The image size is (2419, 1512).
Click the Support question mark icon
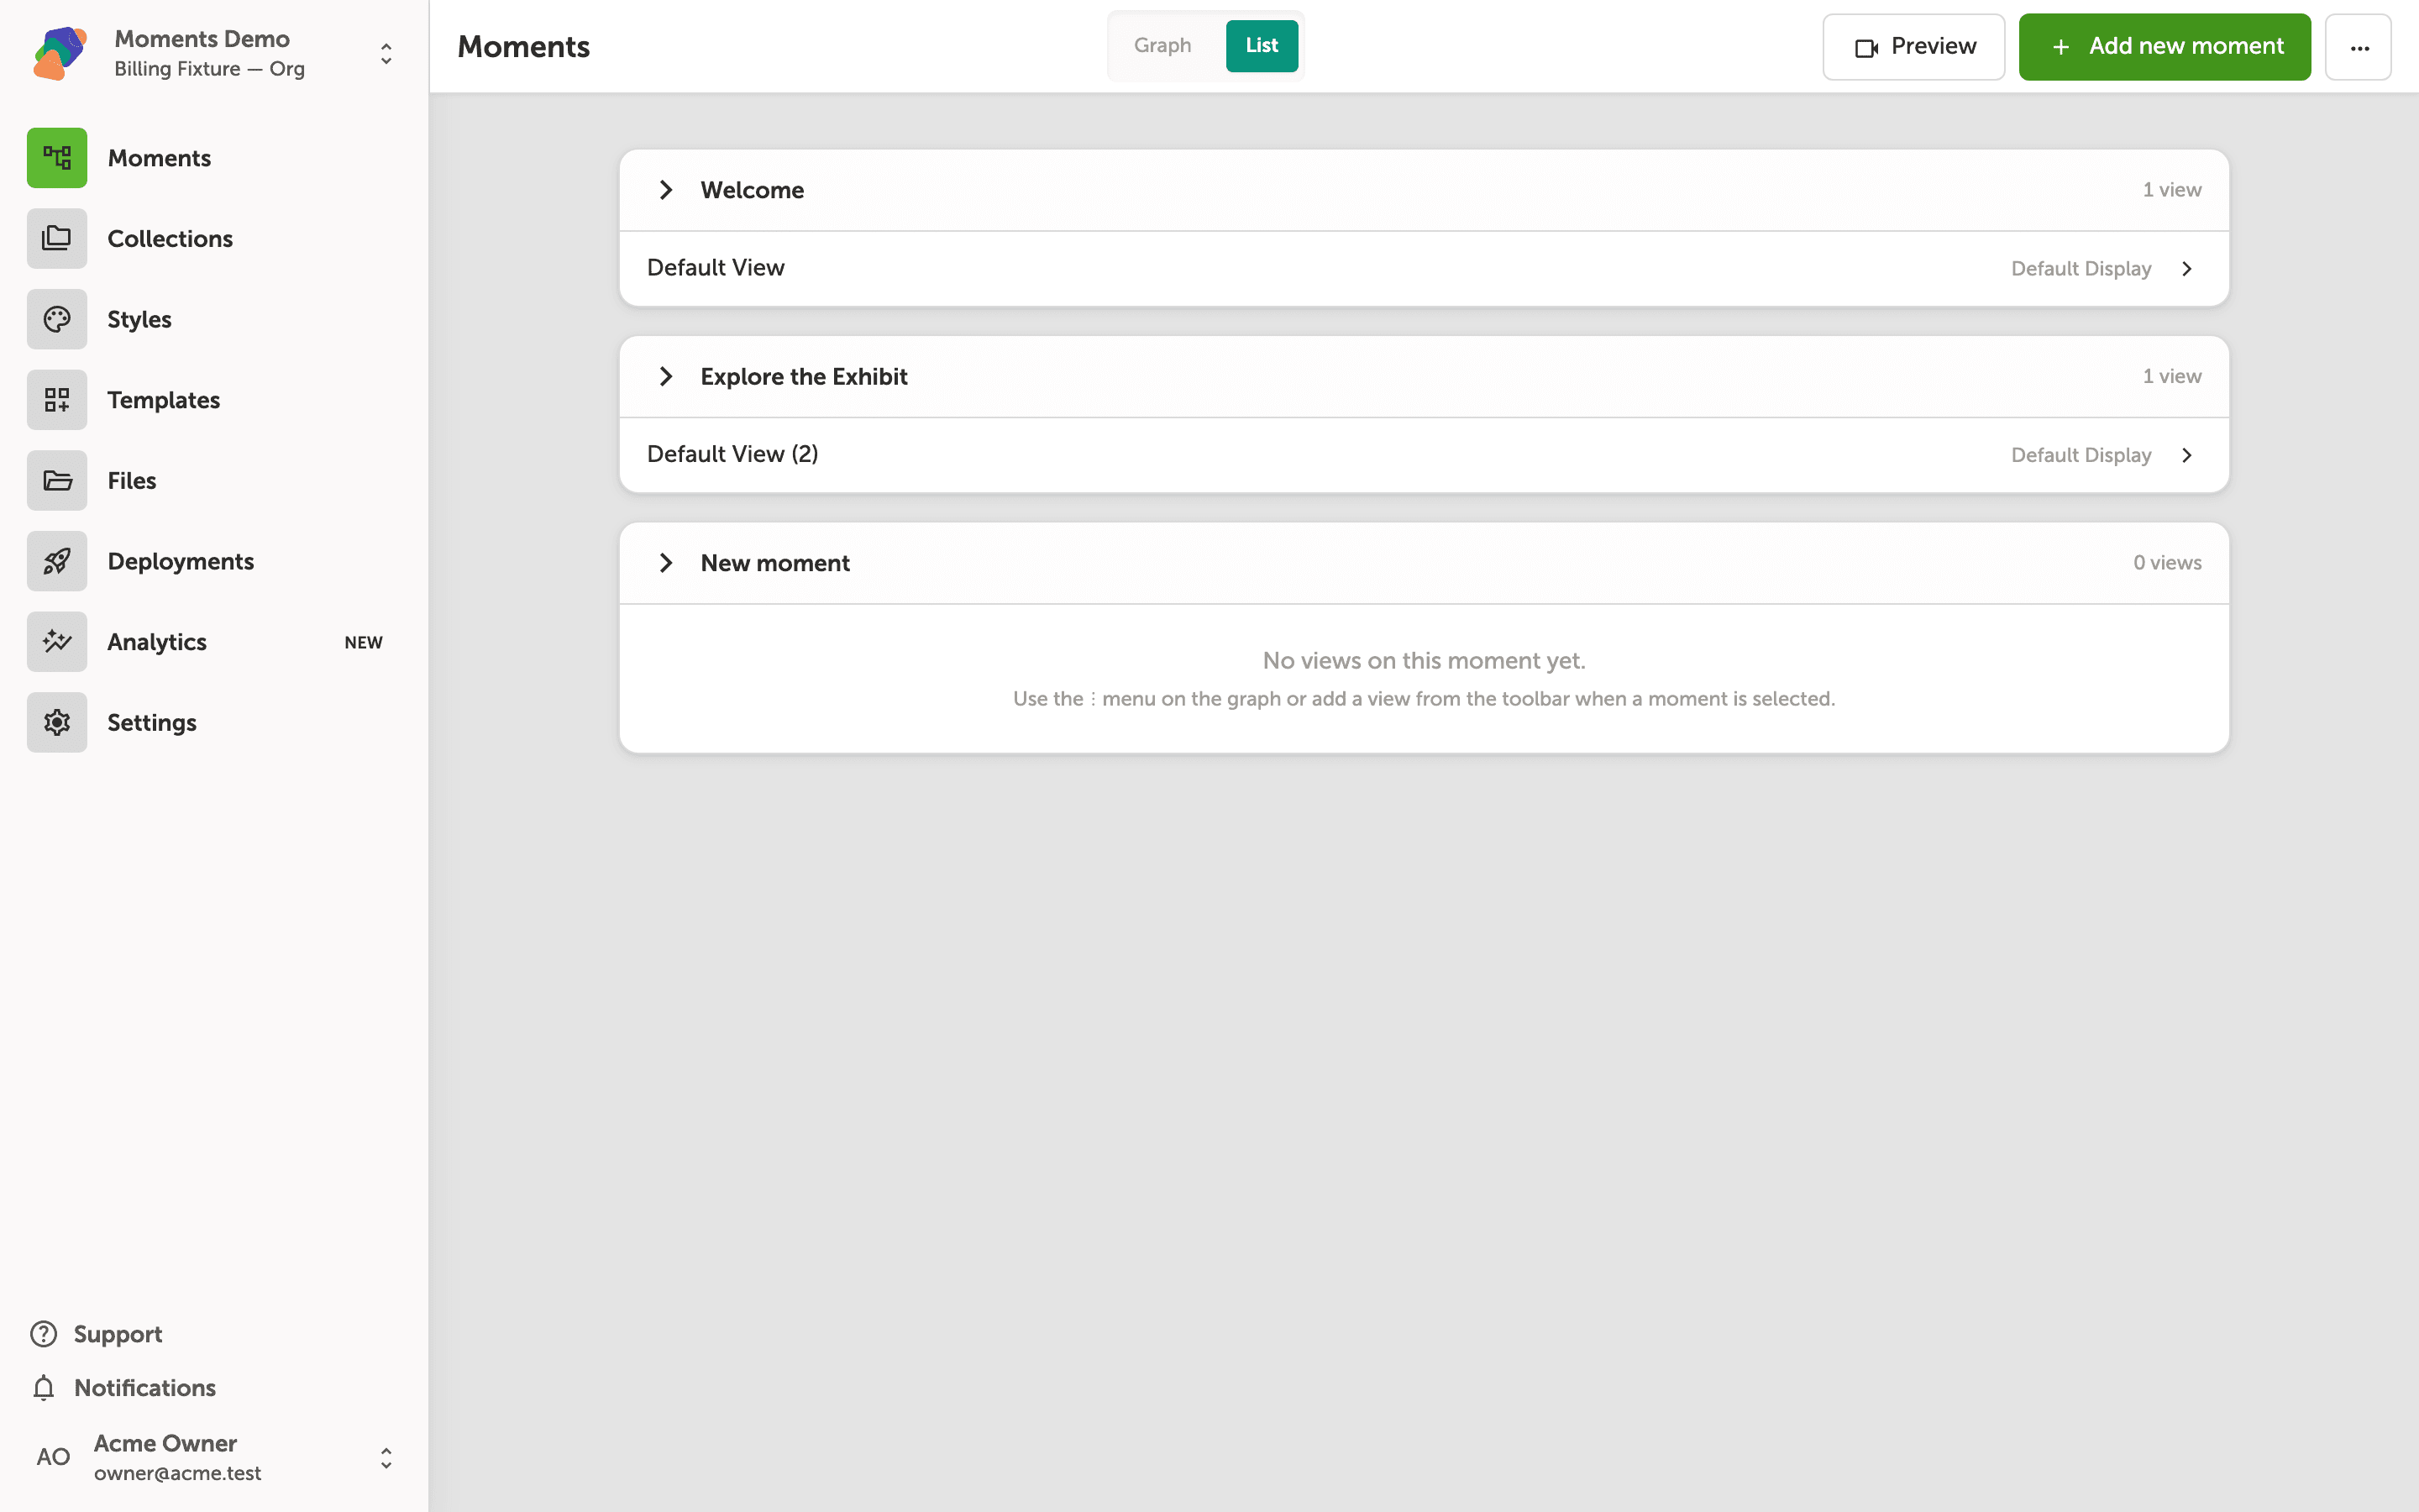tap(44, 1334)
